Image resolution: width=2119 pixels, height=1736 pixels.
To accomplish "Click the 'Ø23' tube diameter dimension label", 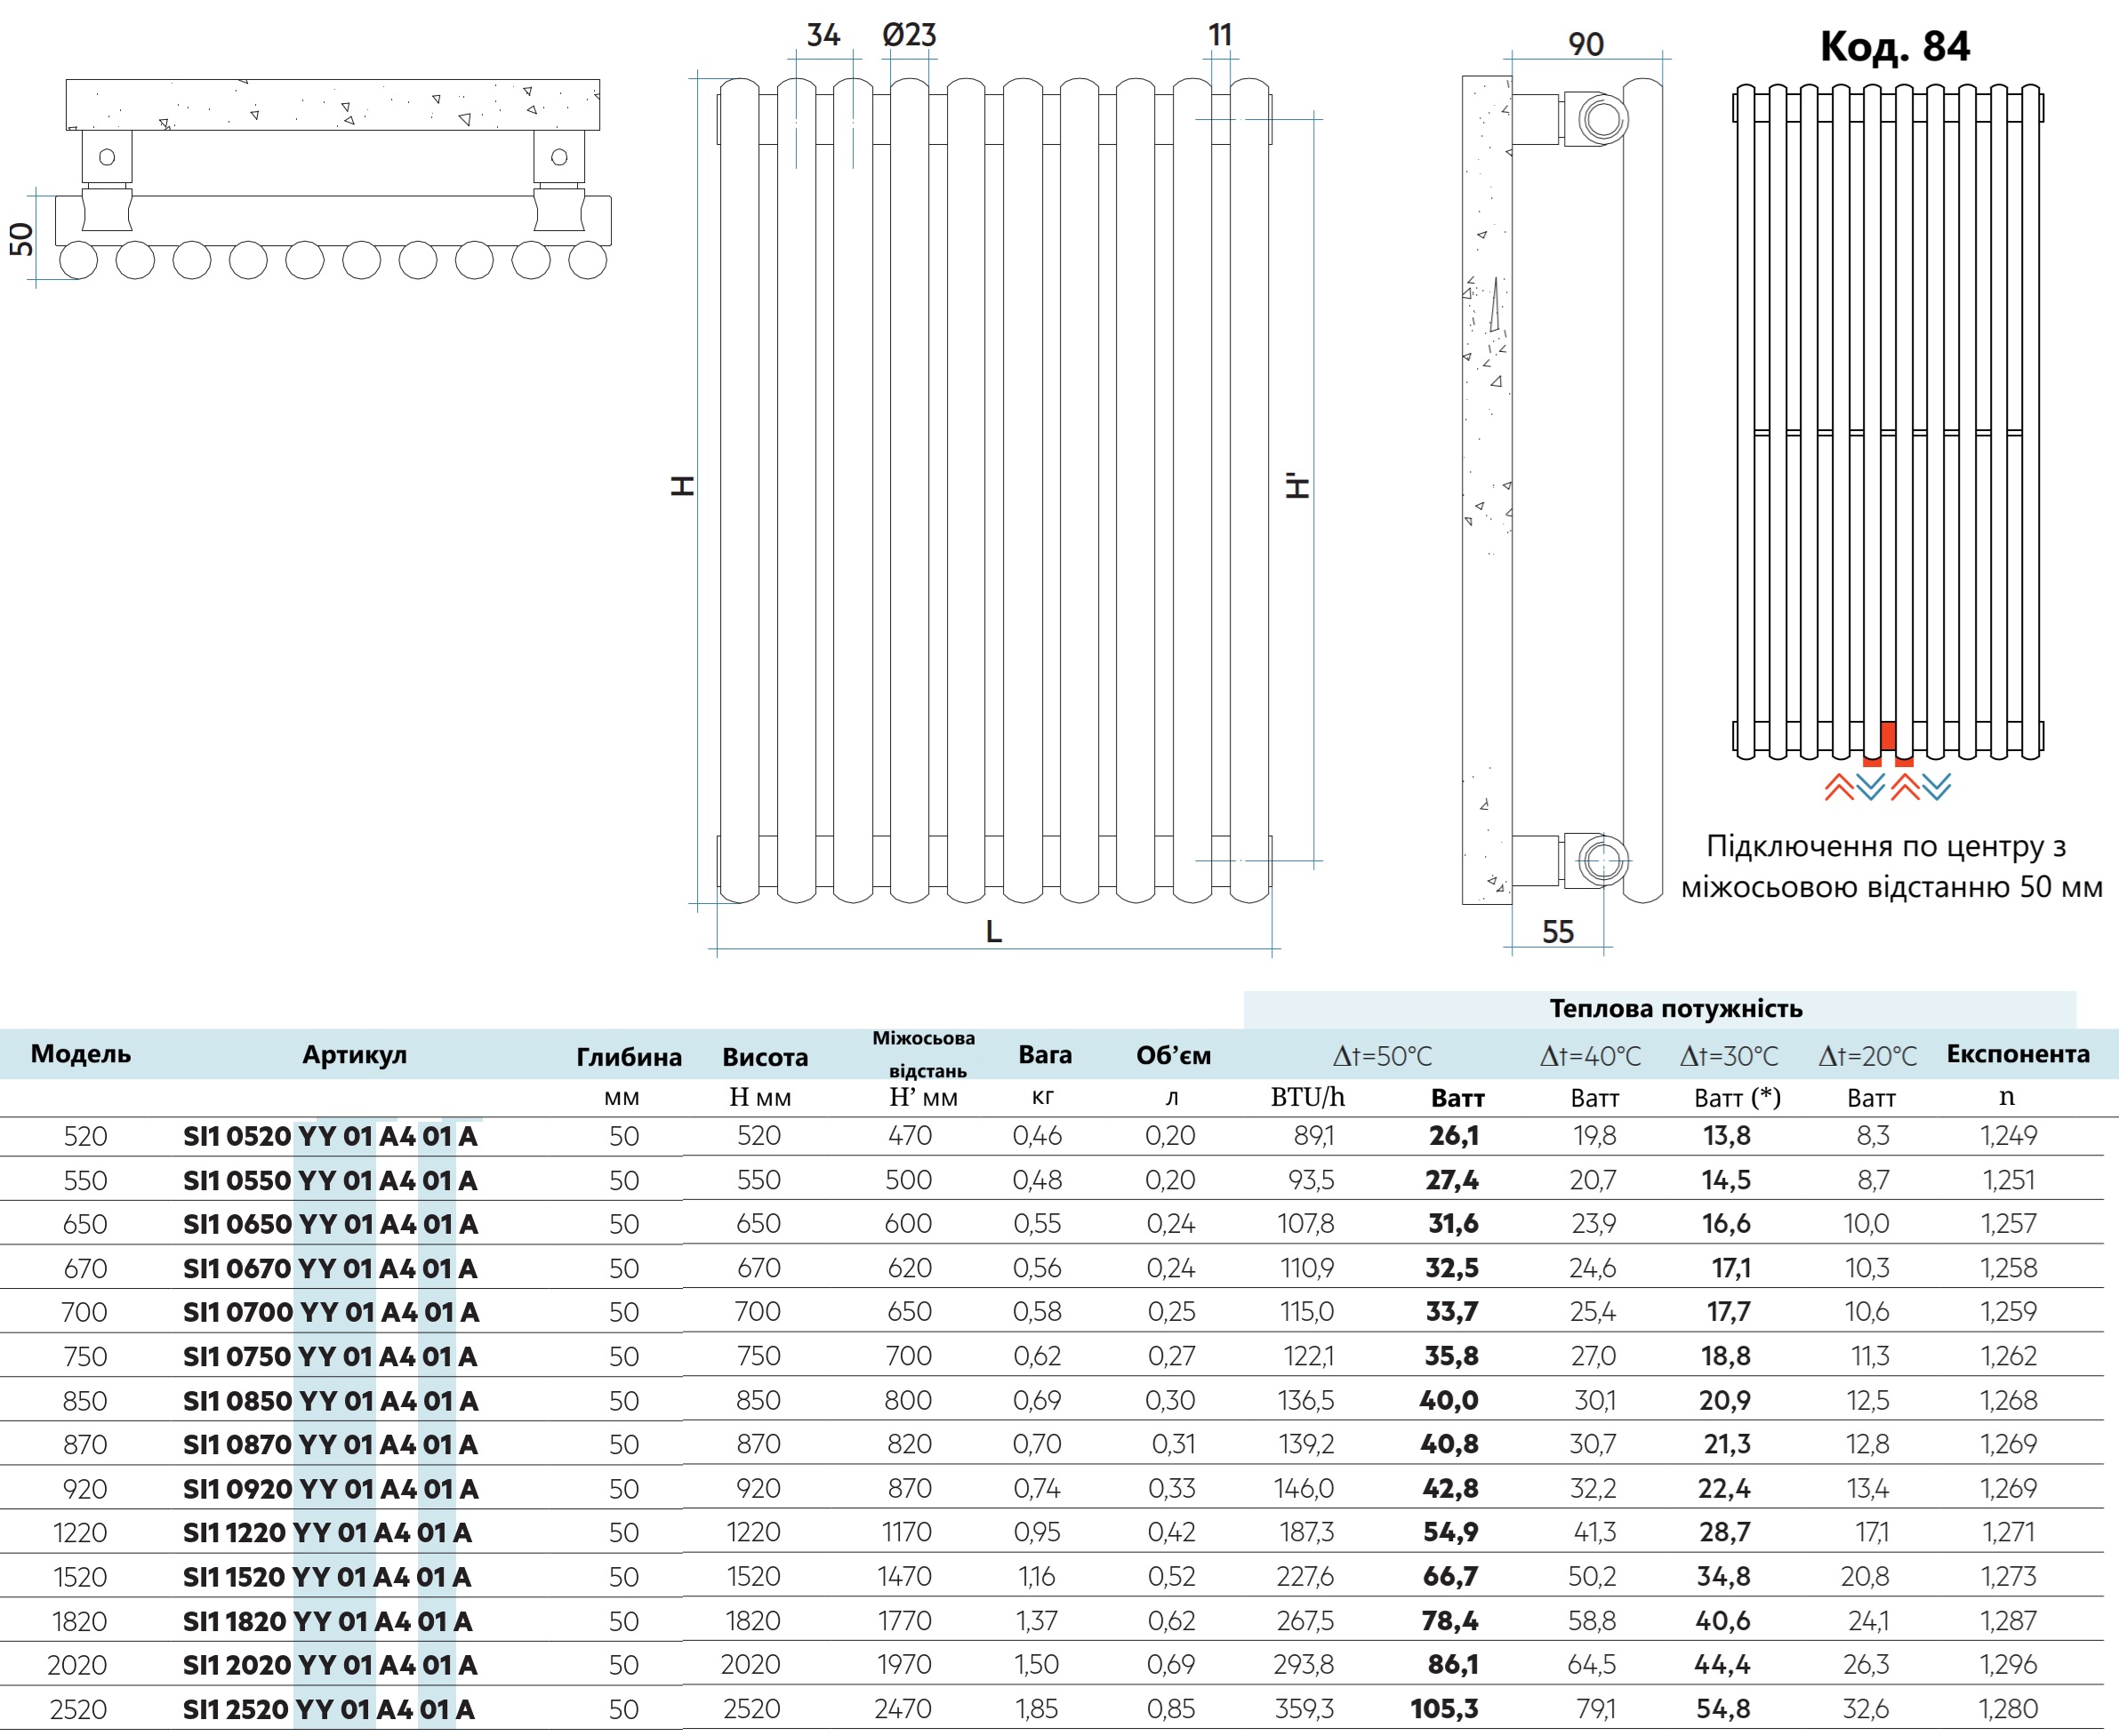I will (x=909, y=35).
